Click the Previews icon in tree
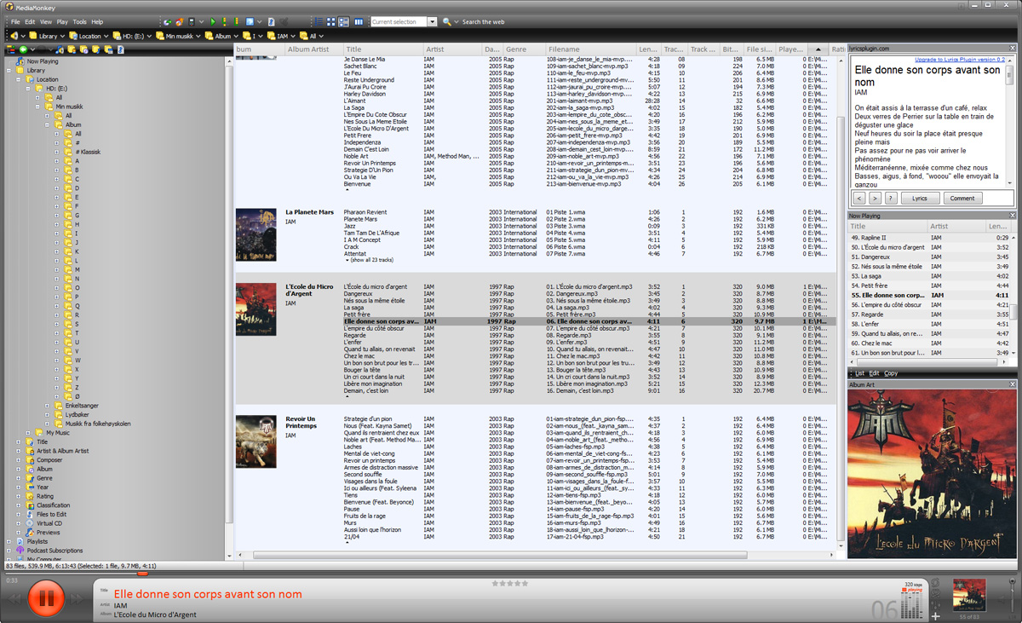Image resolution: width=1022 pixels, height=623 pixels. click(x=30, y=533)
